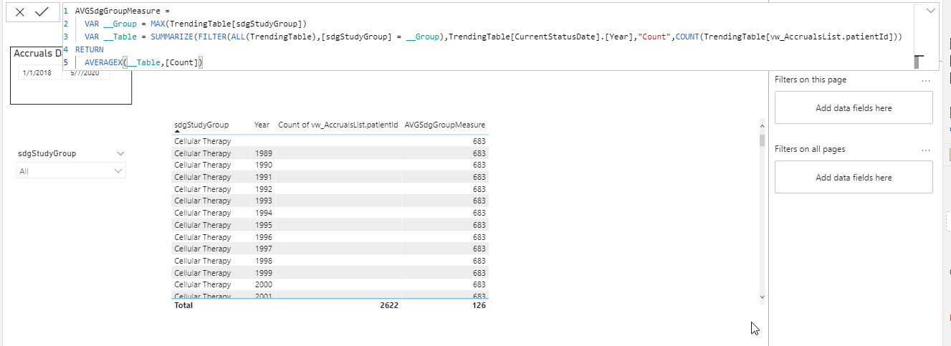Expand the sdgStudyGroup slicer header chevron
This screenshot has height=346, width=951.
coord(120,153)
